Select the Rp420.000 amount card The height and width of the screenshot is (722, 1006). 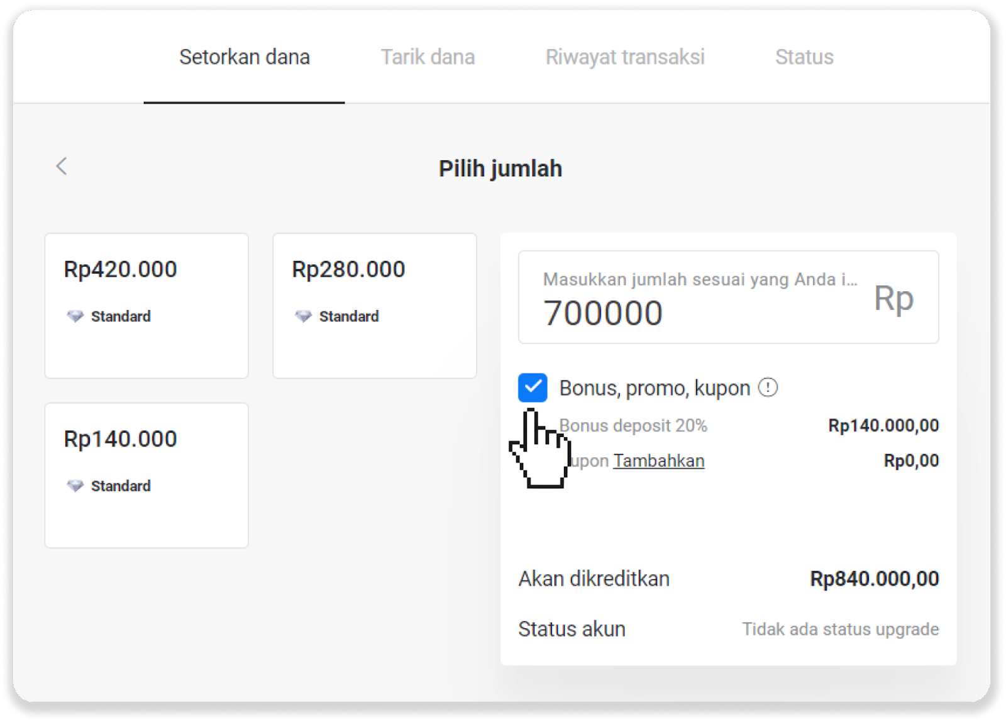(146, 306)
